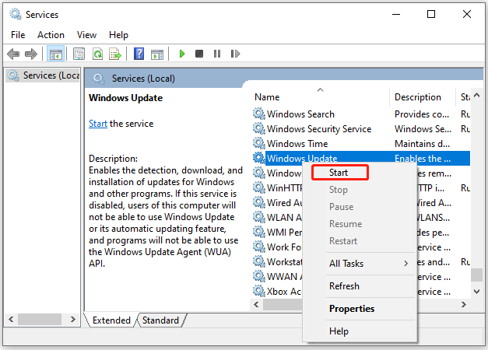This screenshot has width=488, height=350.
Task: Open the Action menu
Action: pyautogui.click(x=51, y=35)
